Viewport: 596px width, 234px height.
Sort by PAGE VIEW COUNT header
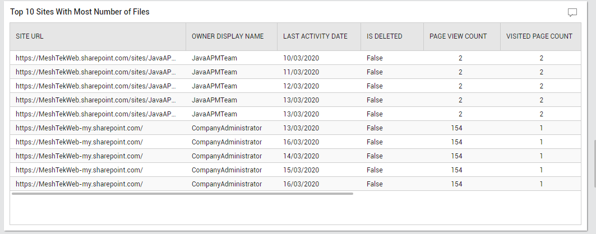(x=458, y=36)
